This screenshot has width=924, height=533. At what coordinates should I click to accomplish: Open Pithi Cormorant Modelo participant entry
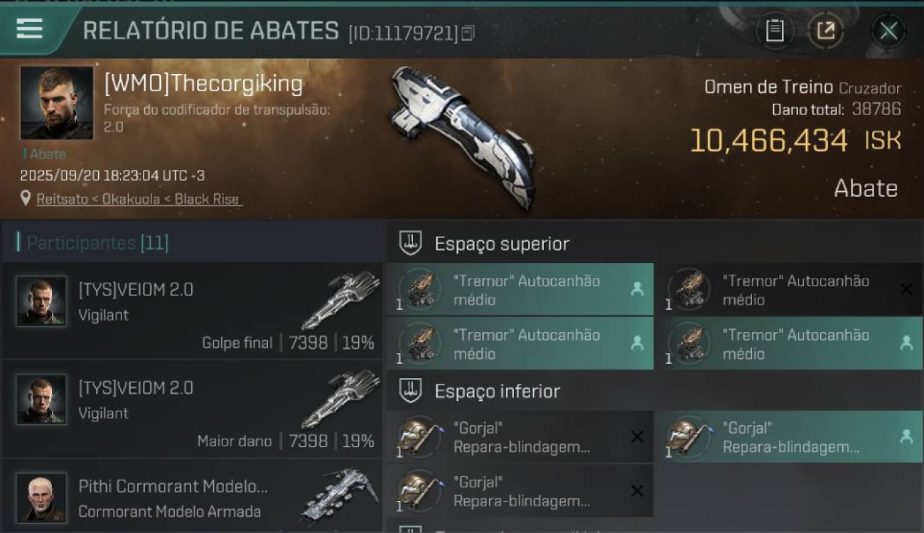(193, 496)
